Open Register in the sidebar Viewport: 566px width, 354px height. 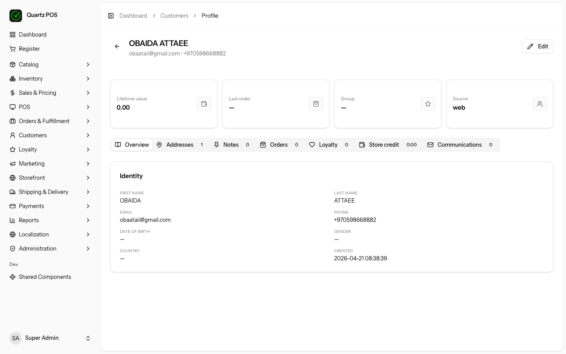click(x=50, y=49)
